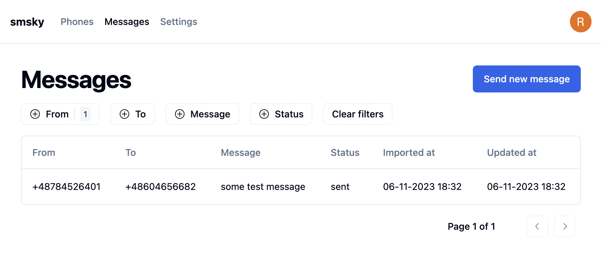Navigate to the Phones section
Viewport: 601px width, 280px height.
(x=77, y=22)
